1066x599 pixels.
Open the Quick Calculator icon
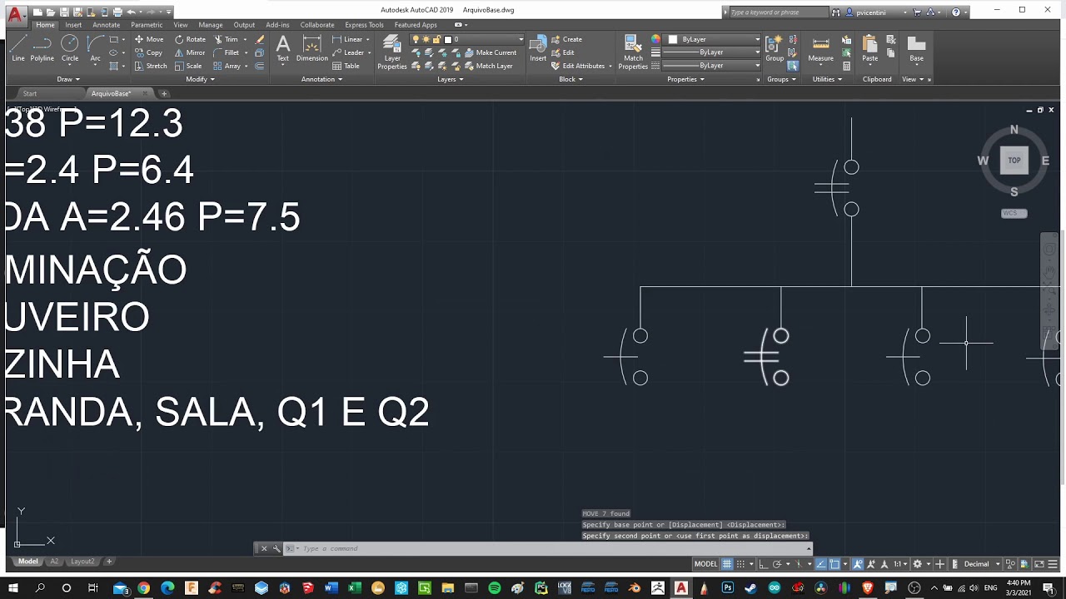(846, 66)
